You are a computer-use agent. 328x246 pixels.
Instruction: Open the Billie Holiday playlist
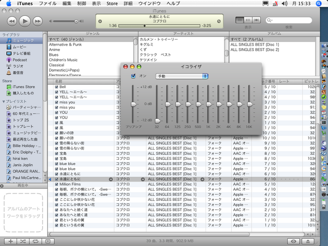[x=21, y=146]
